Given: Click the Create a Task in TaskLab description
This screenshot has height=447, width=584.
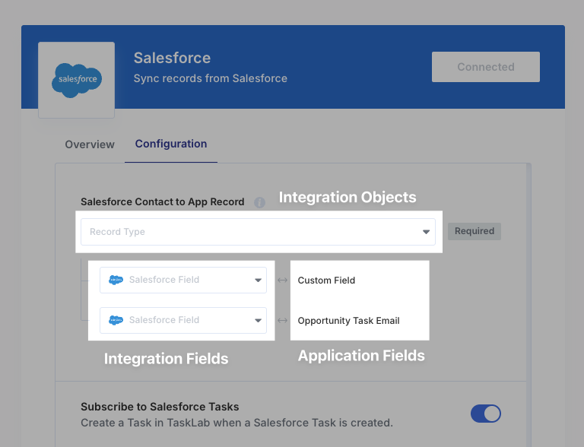Looking at the screenshot, I should (237, 423).
